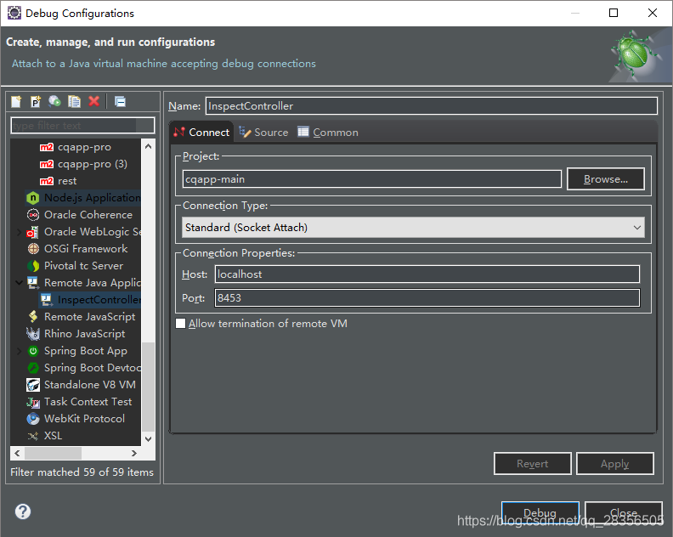Click the Close button
This screenshot has width=673, height=537.
pyautogui.click(x=623, y=513)
